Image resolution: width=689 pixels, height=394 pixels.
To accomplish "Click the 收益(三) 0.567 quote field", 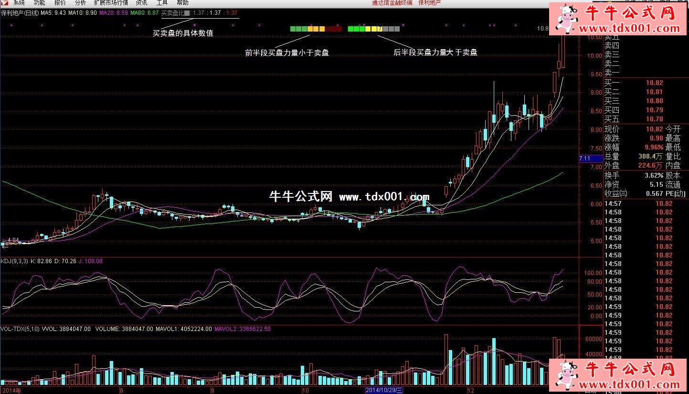I will (634, 193).
